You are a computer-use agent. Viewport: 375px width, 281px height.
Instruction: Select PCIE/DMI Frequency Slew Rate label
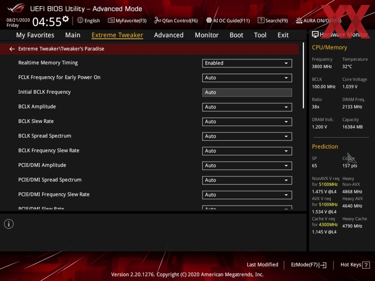[54, 194]
